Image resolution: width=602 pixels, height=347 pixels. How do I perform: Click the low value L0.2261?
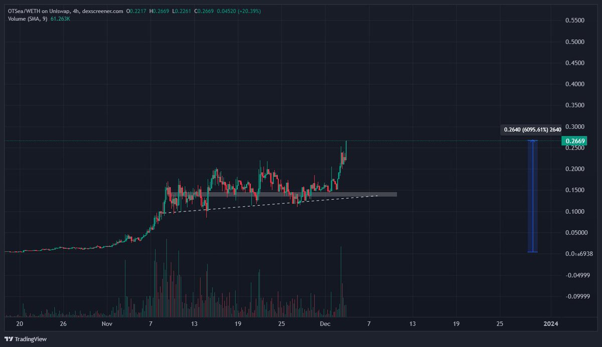(181, 11)
